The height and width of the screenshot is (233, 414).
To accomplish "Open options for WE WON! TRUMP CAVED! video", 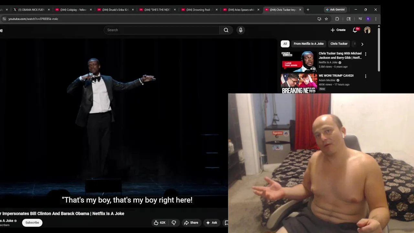I will (x=366, y=76).
